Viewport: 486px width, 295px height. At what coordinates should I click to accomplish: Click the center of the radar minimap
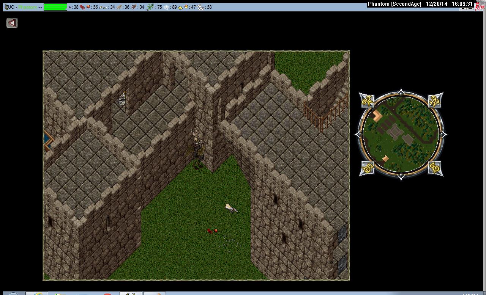click(401, 134)
